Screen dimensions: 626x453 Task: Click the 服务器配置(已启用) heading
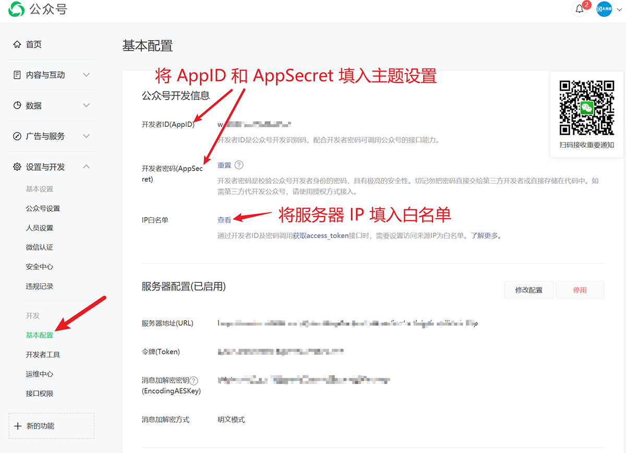[184, 287]
